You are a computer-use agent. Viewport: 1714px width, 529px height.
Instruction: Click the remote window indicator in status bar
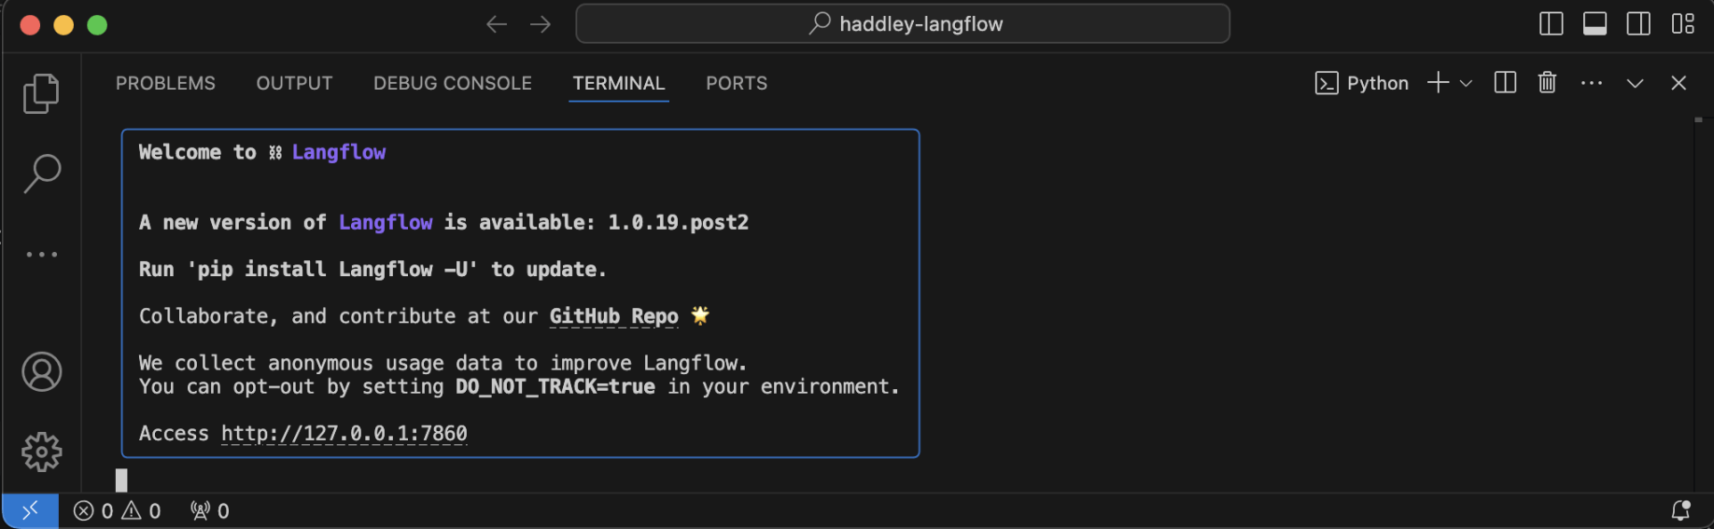click(30, 510)
